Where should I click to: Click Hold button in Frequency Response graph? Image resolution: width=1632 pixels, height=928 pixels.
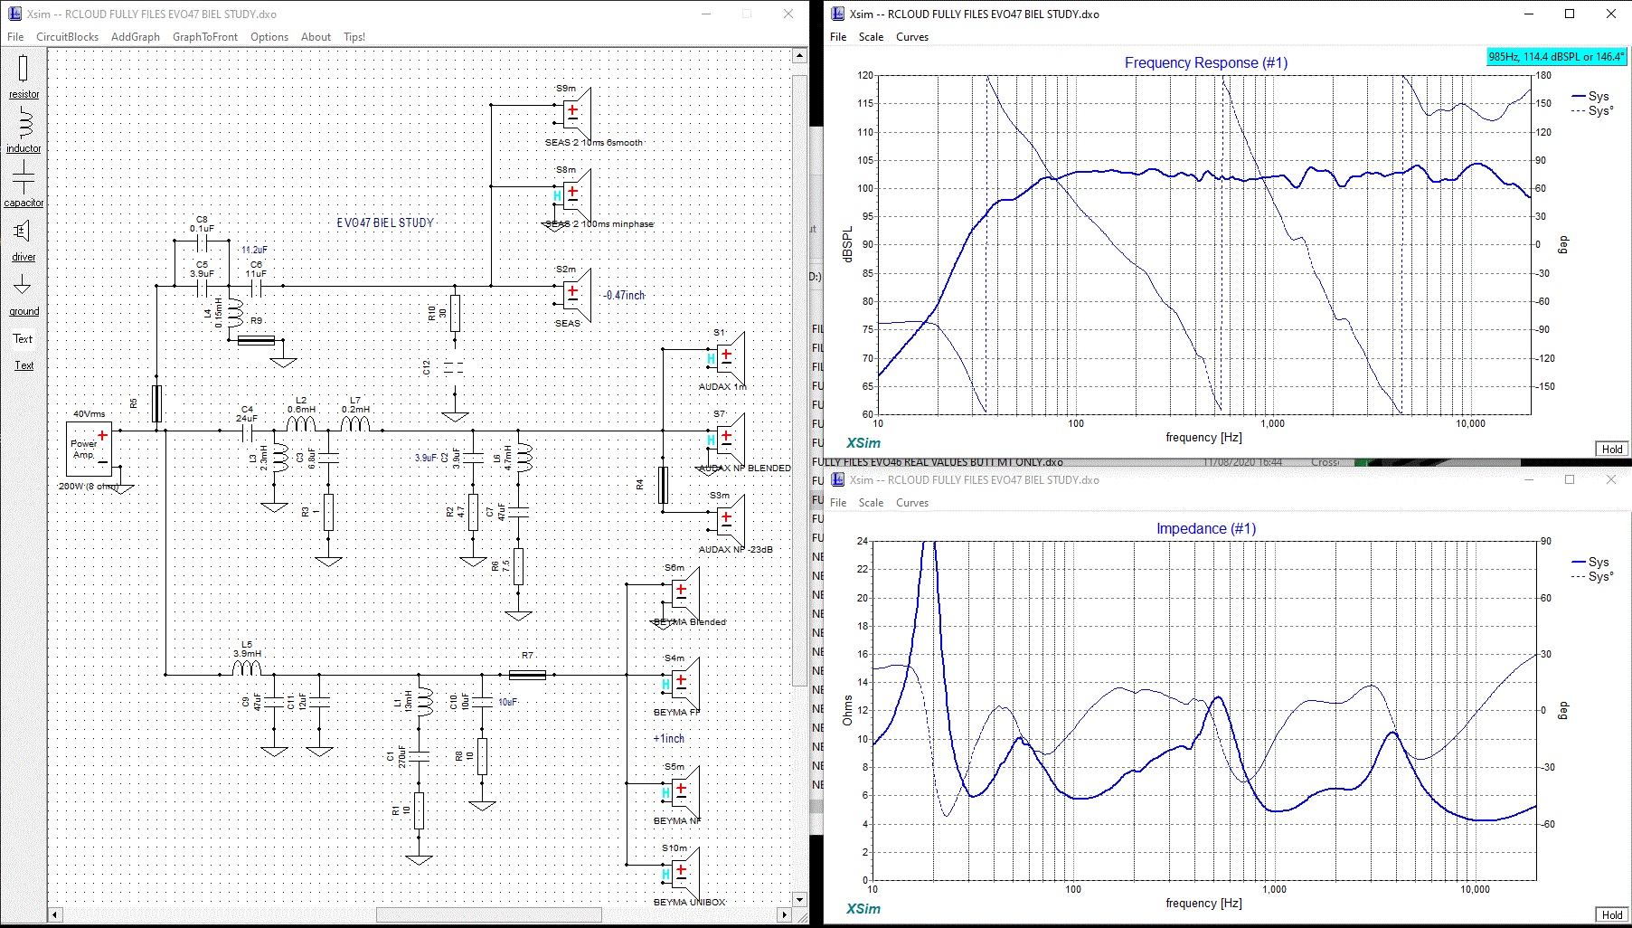1612,450
